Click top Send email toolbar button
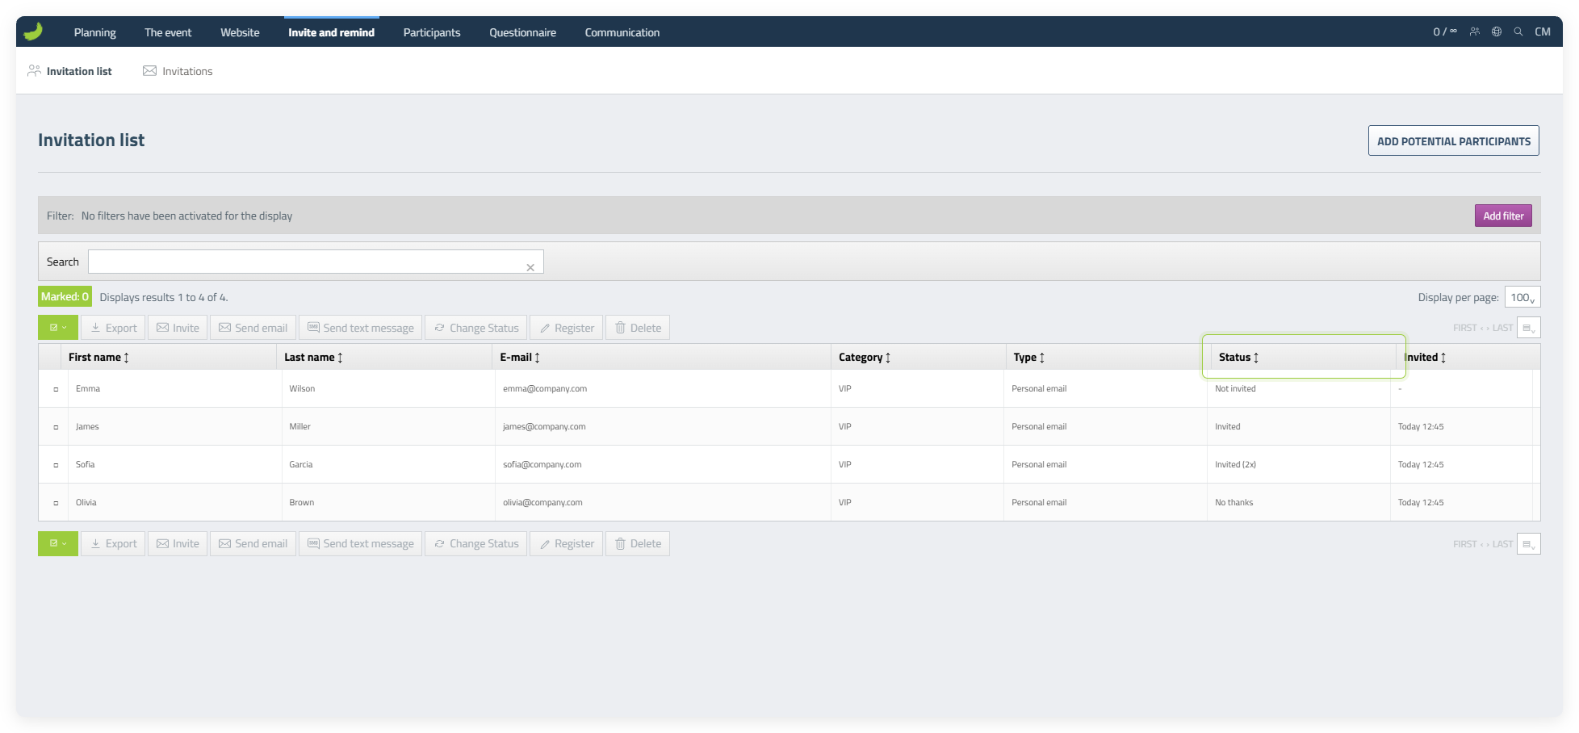Image resolution: width=1579 pixels, height=733 pixels. point(253,328)
